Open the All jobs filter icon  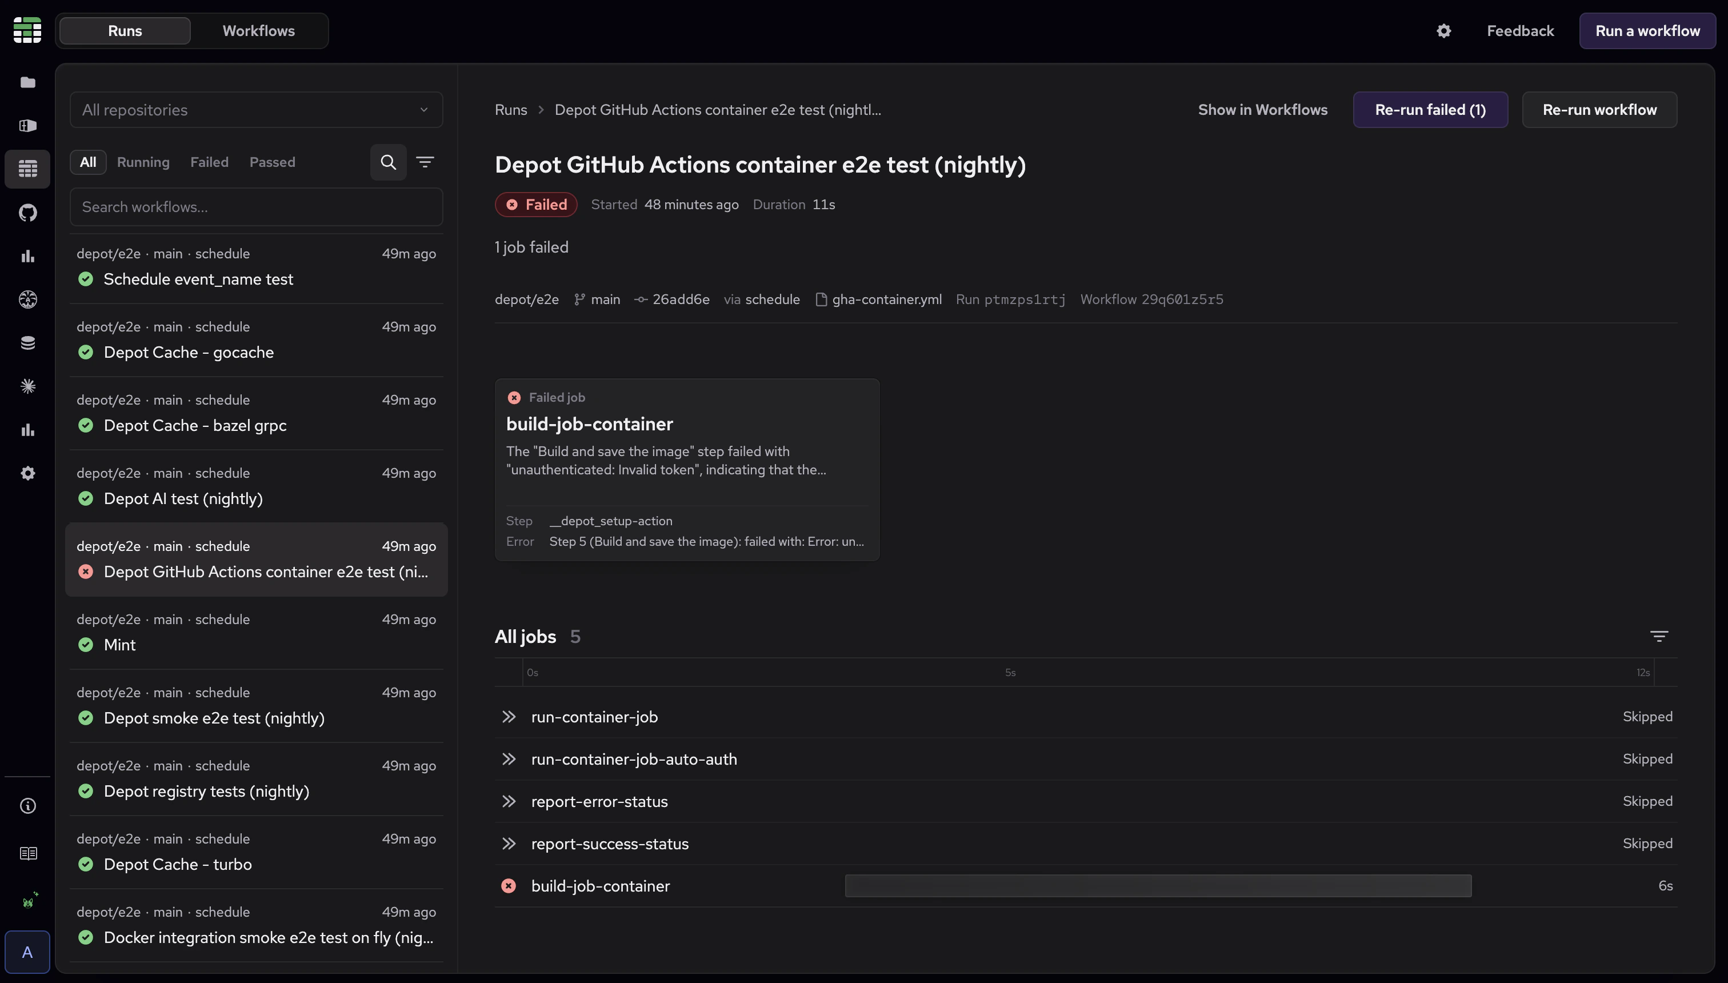click(x=1658, y=636)
